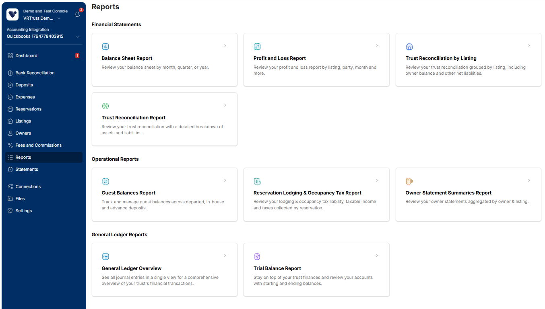Click the General Ledger Overview chevron
545x309 pixels.
225,256
